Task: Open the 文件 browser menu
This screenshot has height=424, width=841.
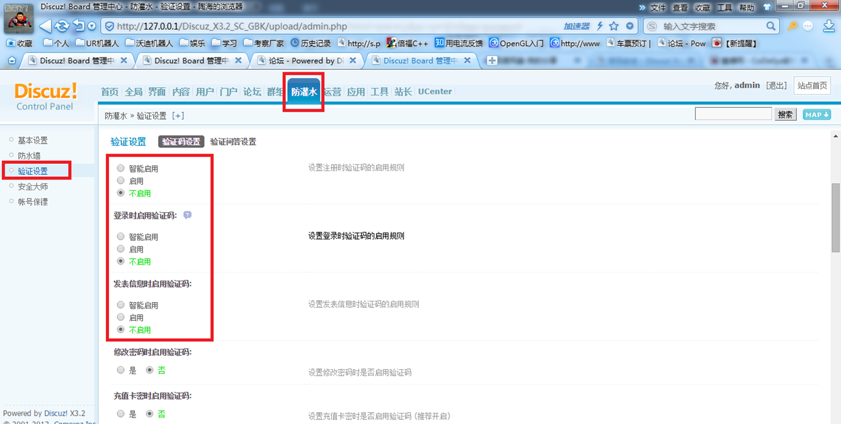Action: 658,8
